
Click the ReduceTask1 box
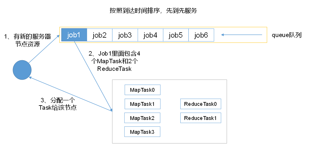pyautogui.click(x=200, y=118)
